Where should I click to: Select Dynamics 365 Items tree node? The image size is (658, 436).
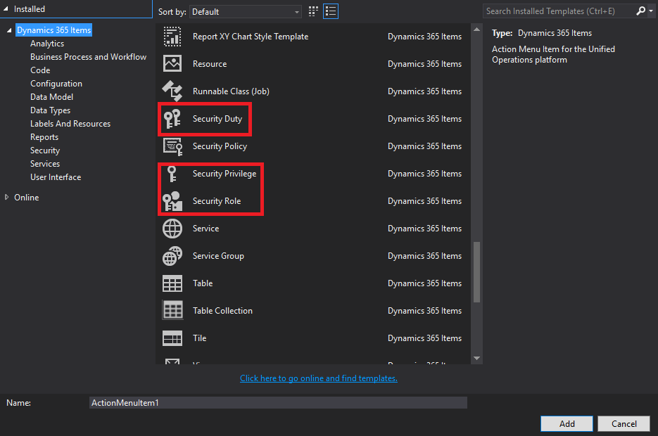(x=53, y=30)
